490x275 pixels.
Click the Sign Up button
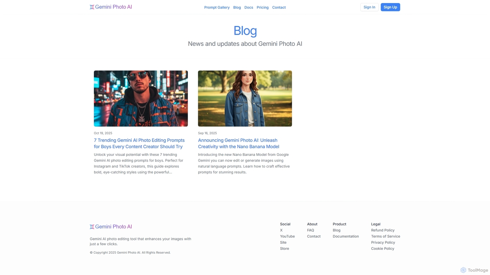[390, 7]
